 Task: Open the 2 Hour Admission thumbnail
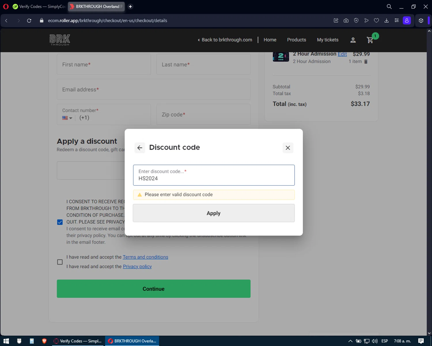281,57
